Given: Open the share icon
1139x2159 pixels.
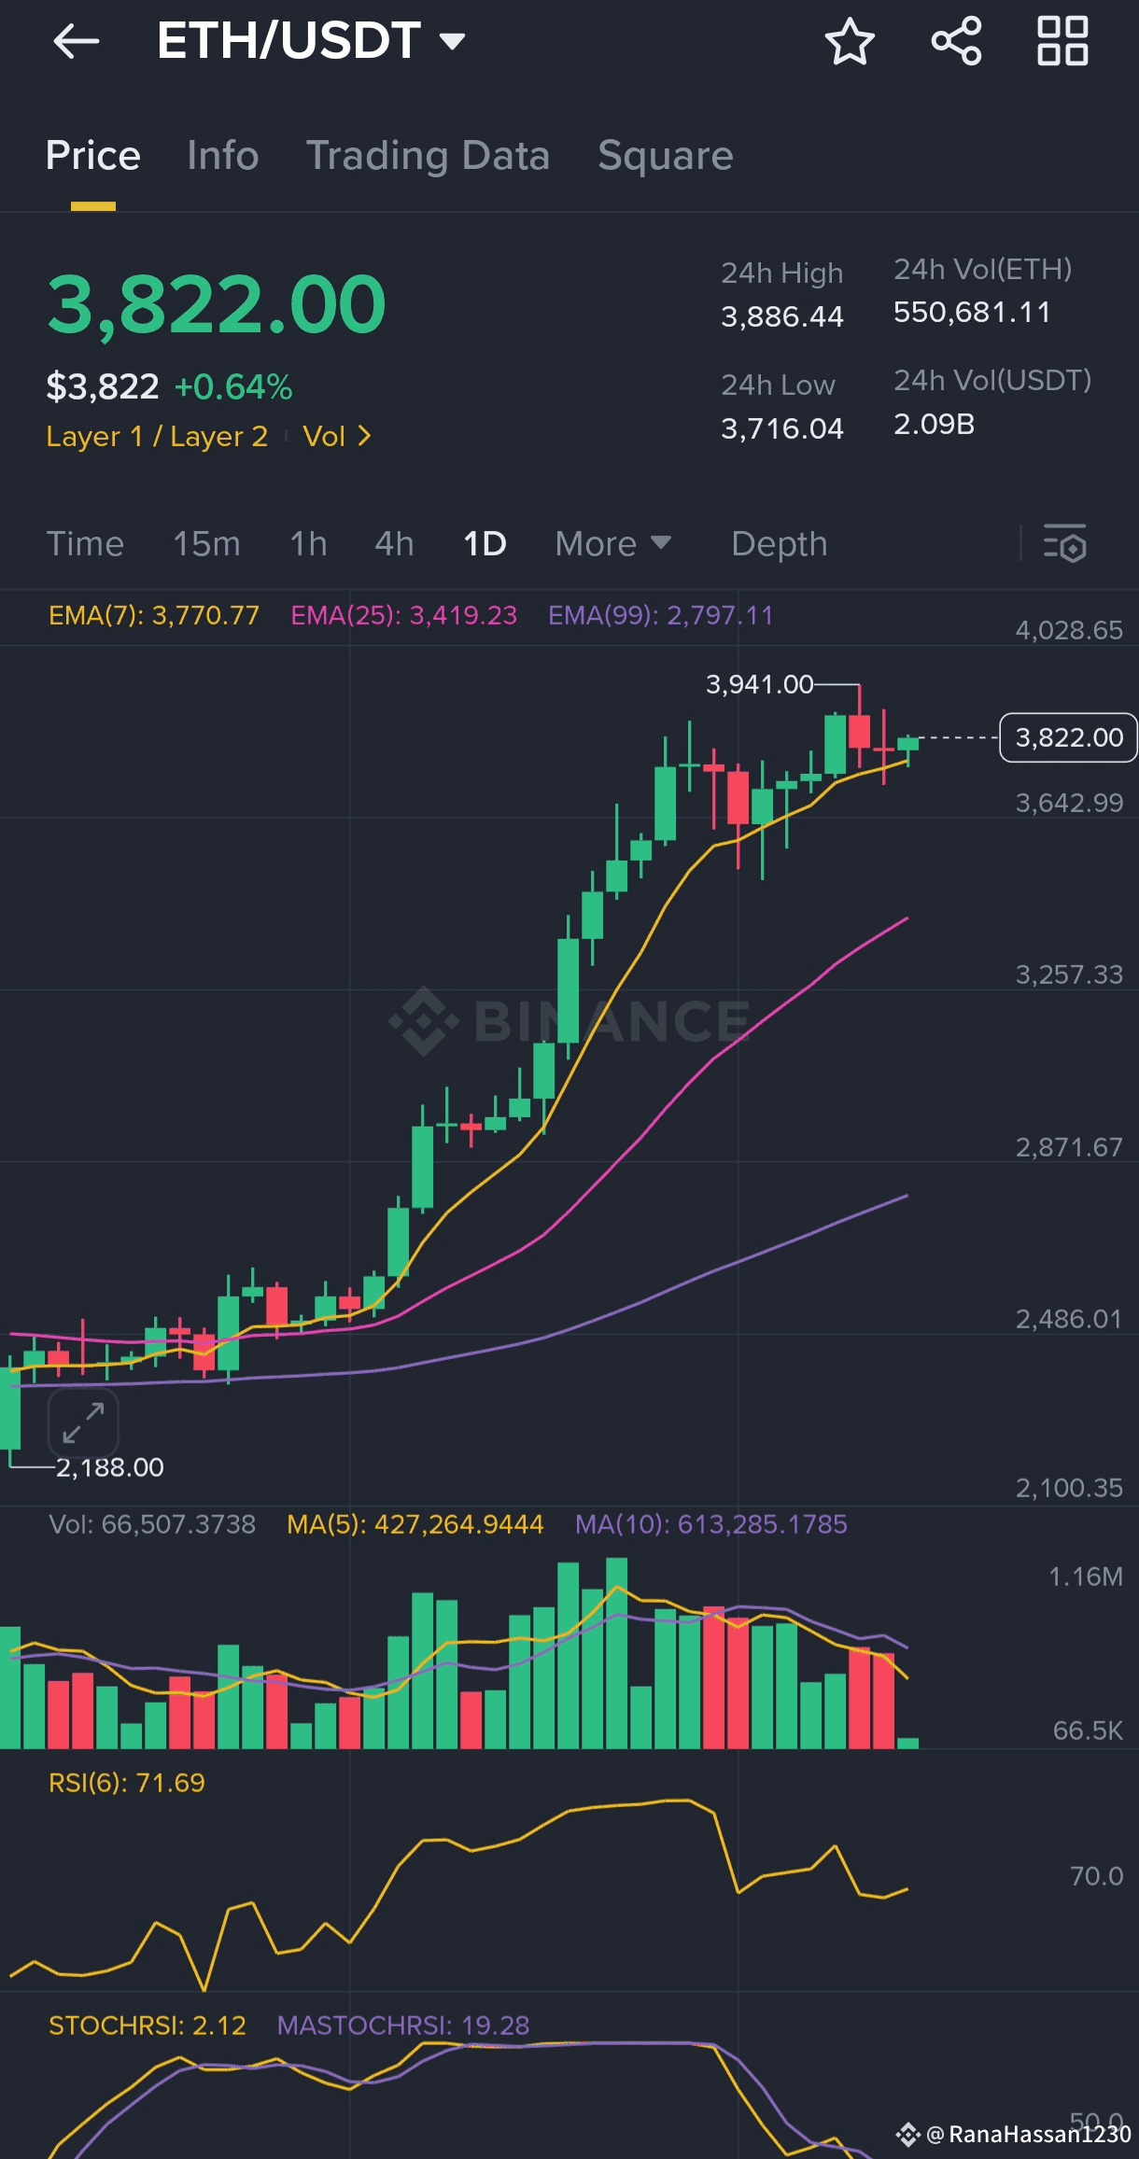Looking at the screenshot, I should (x=956, y=41).
